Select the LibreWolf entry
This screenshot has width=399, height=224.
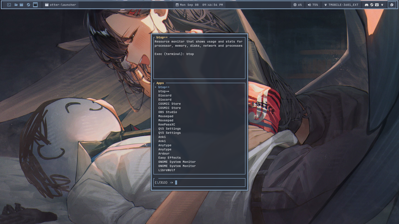tap(166, 170)
